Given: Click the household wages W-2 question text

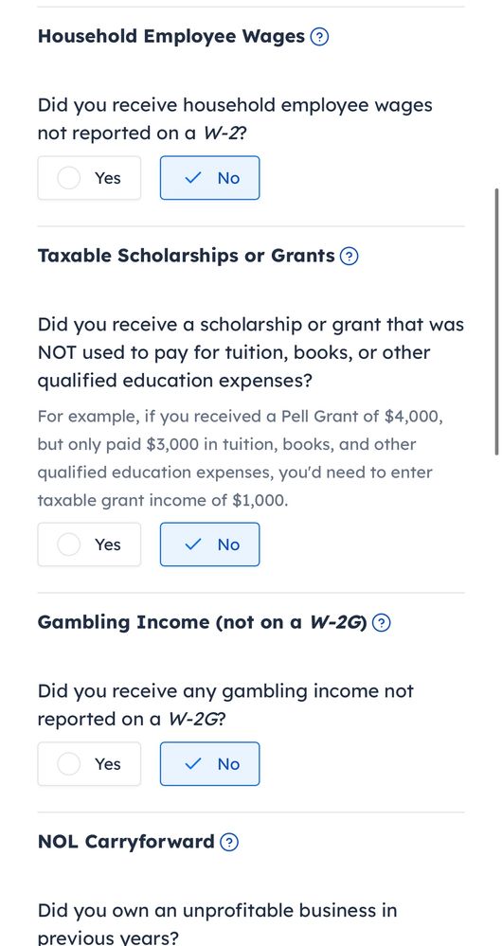Looking at the screenshot, I should (235, 119).
